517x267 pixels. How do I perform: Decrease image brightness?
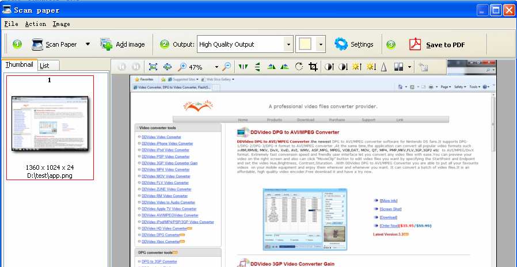(x=371, y=67)
